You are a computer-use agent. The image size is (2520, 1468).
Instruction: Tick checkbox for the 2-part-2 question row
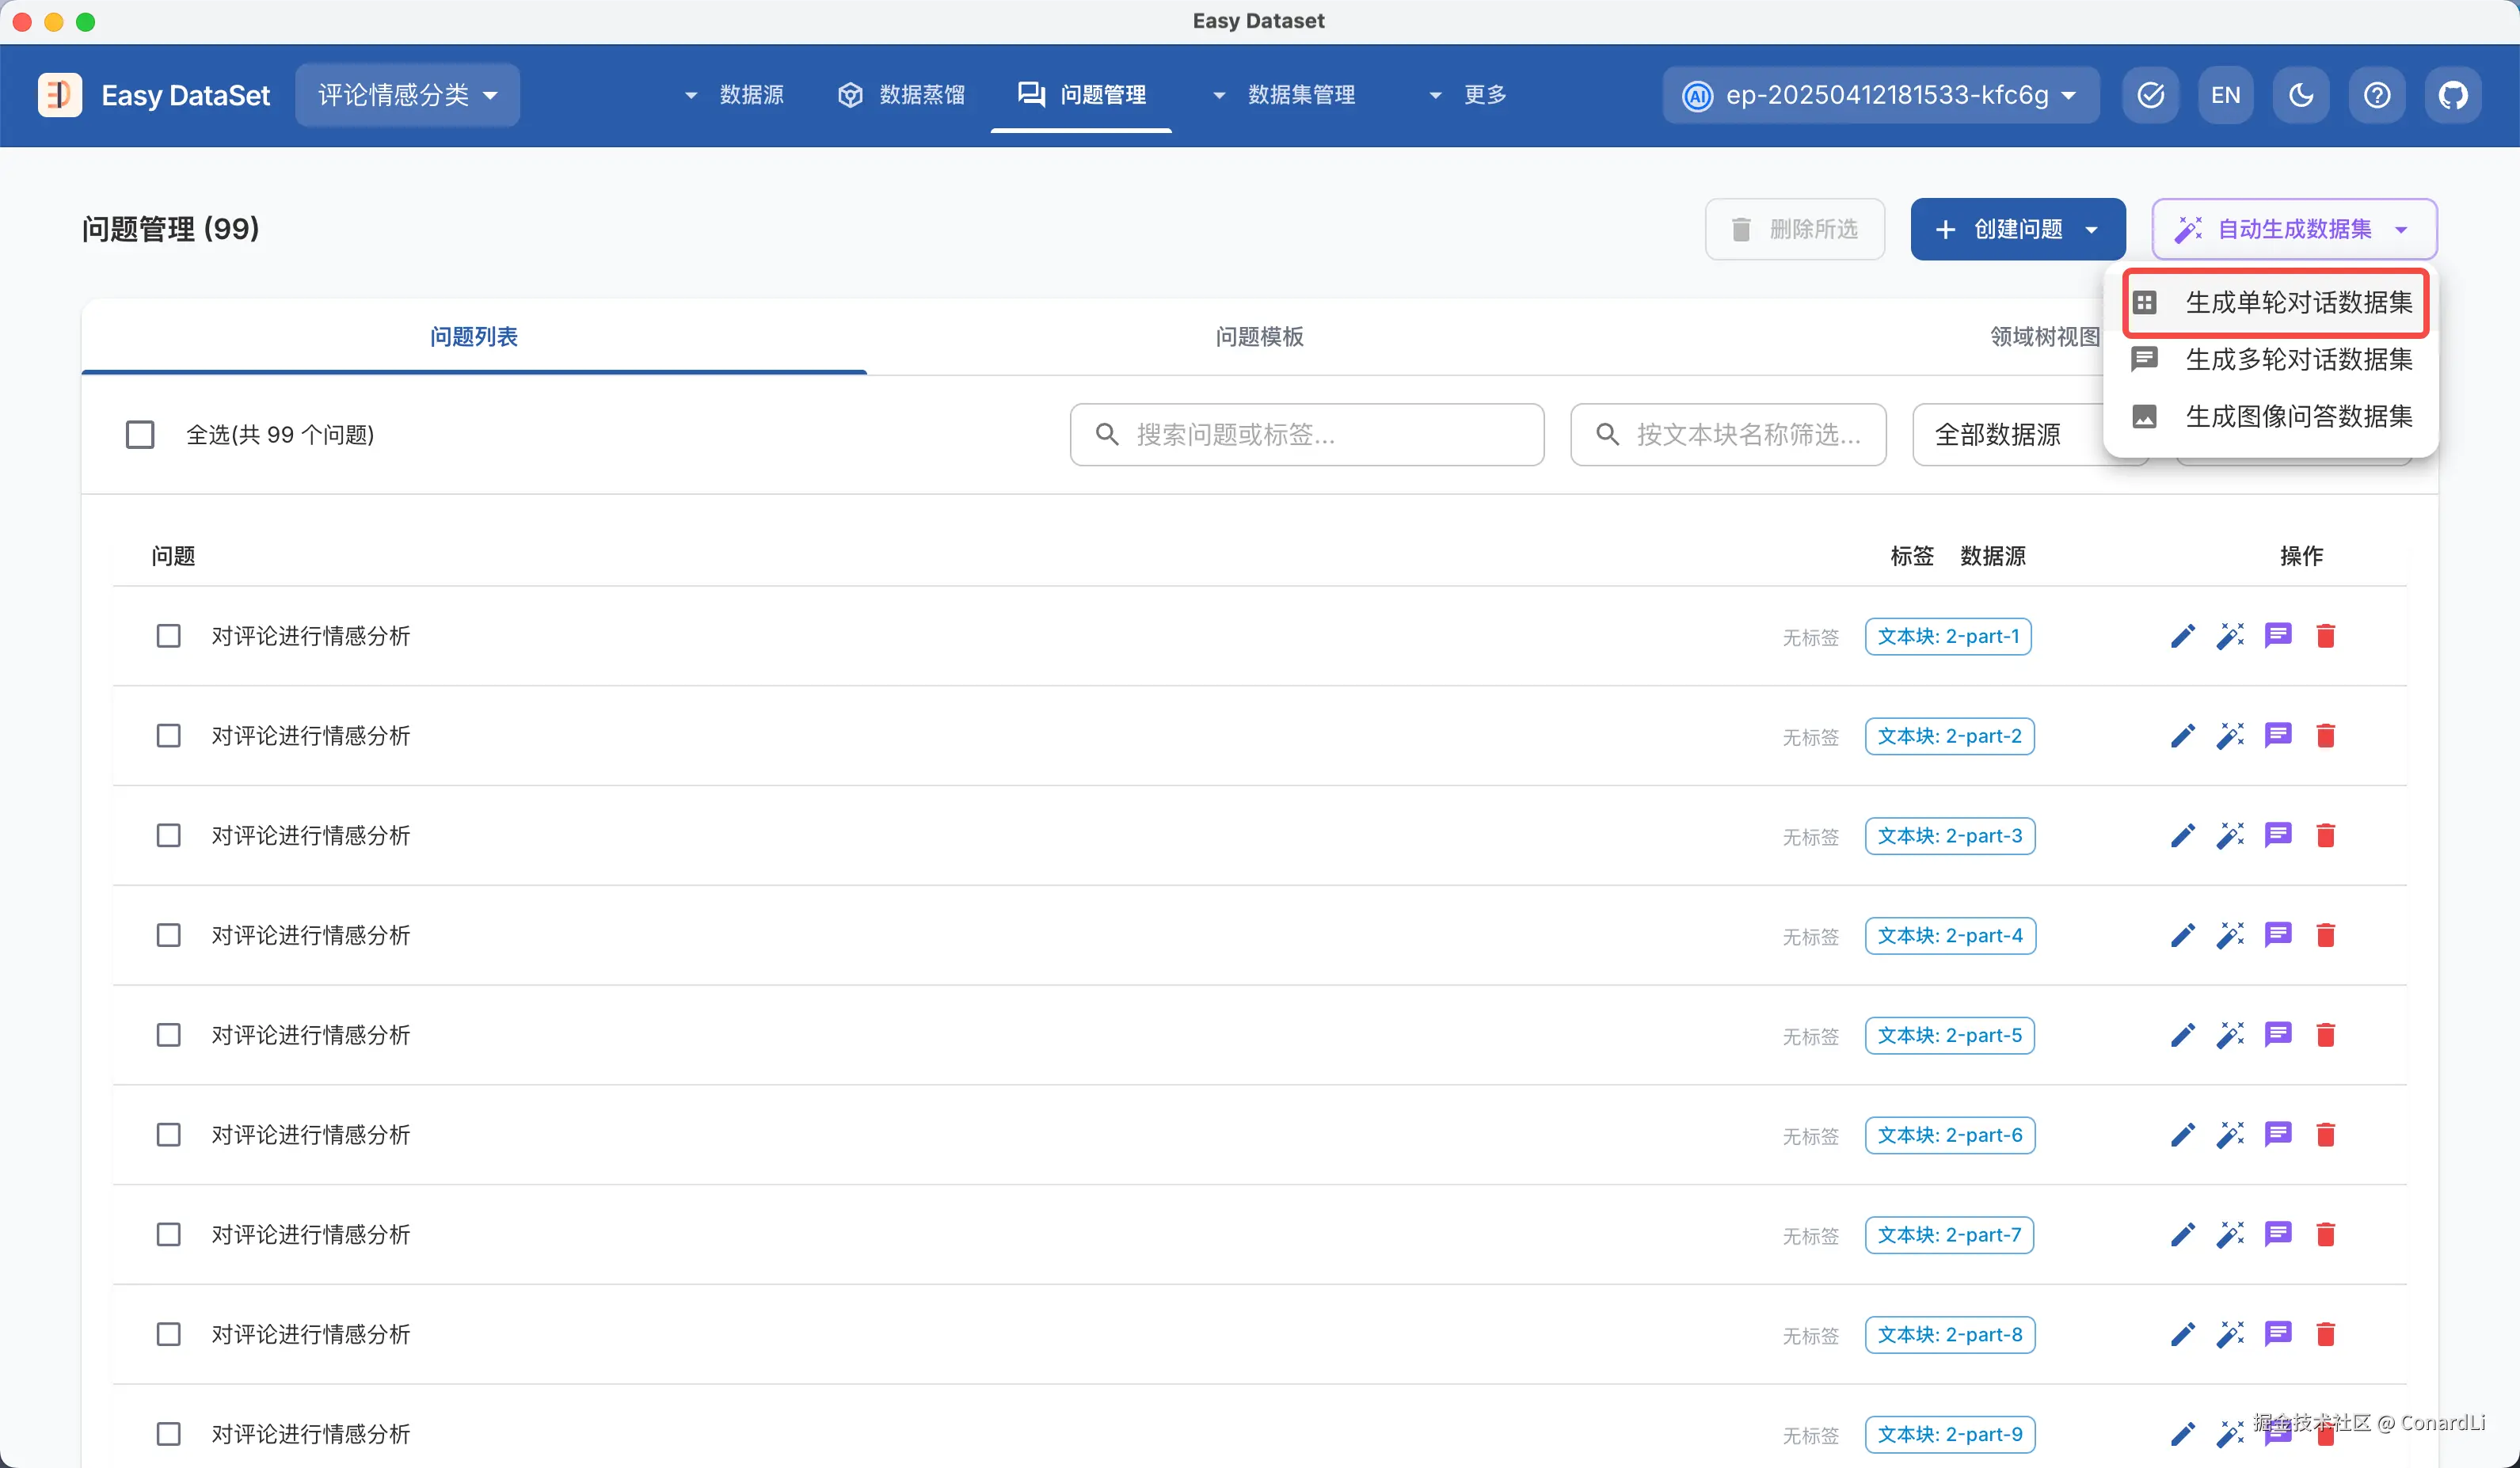(x=168, y=736)
